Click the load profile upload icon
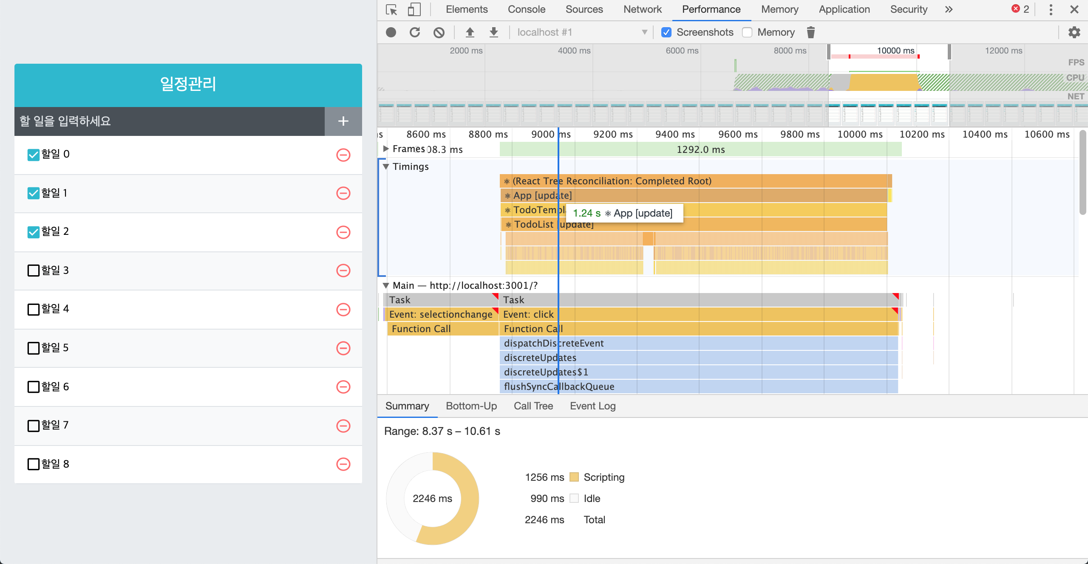This screenshot has height=564, width=1088. (470, 32)
